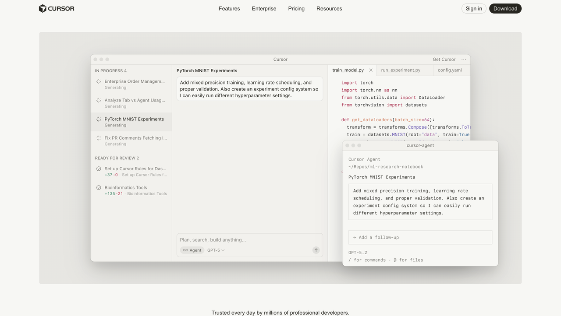This screenshot has width=561, height=316.
Task: Open the Resources nav menu
Action: (329, 8)
